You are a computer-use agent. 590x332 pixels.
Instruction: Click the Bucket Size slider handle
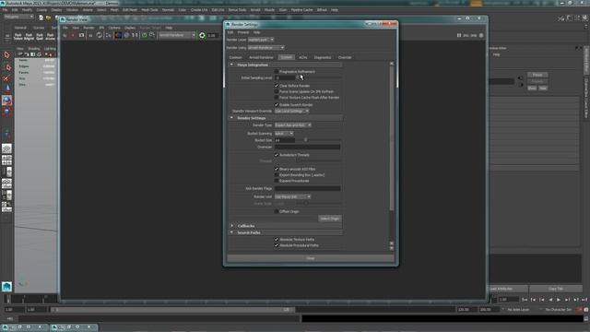pyautogui.click(x=305, y=140)
